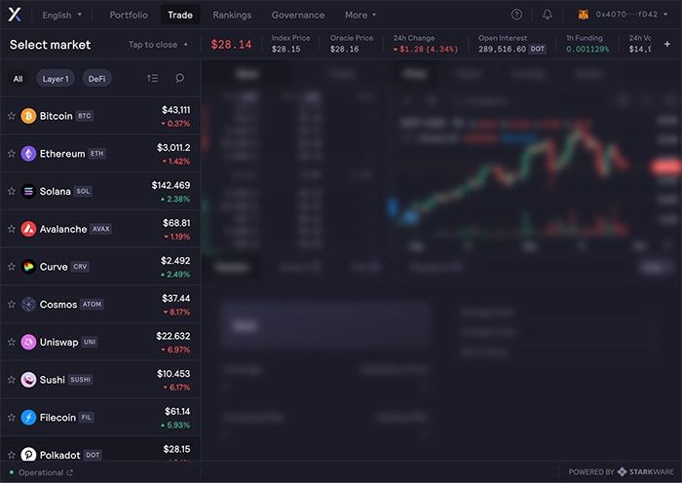Click the Ethereum coin icon

coord(28,154)
